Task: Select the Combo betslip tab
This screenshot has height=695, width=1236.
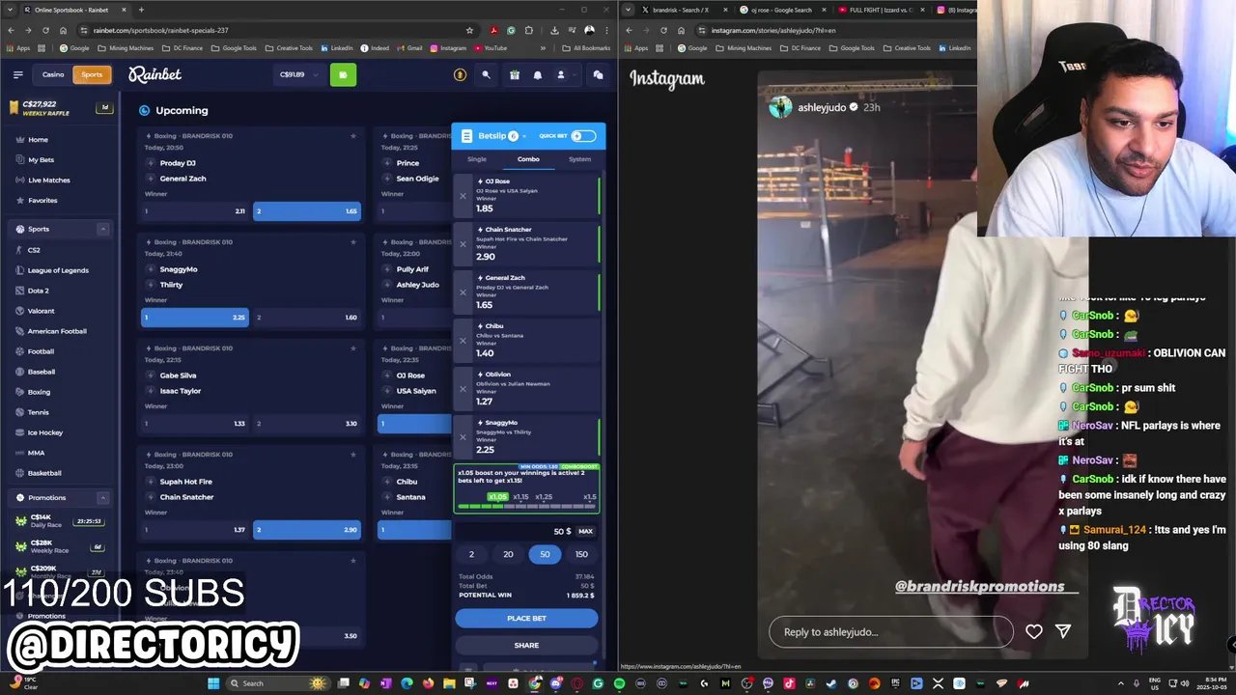Action: tap(528, 159)
